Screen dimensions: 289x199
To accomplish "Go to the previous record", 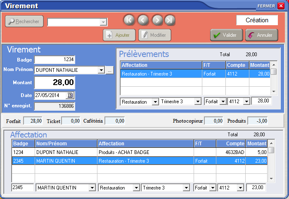I will tap(143, 20).
